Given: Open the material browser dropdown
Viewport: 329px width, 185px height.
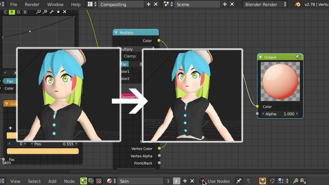Looking at the screenshot, I should pos(111,181).
